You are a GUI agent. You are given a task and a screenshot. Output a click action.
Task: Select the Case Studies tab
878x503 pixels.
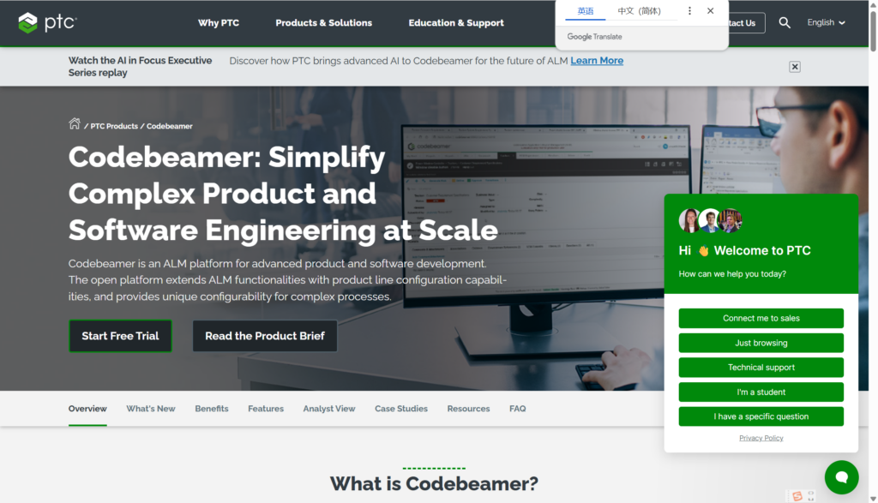400,409
